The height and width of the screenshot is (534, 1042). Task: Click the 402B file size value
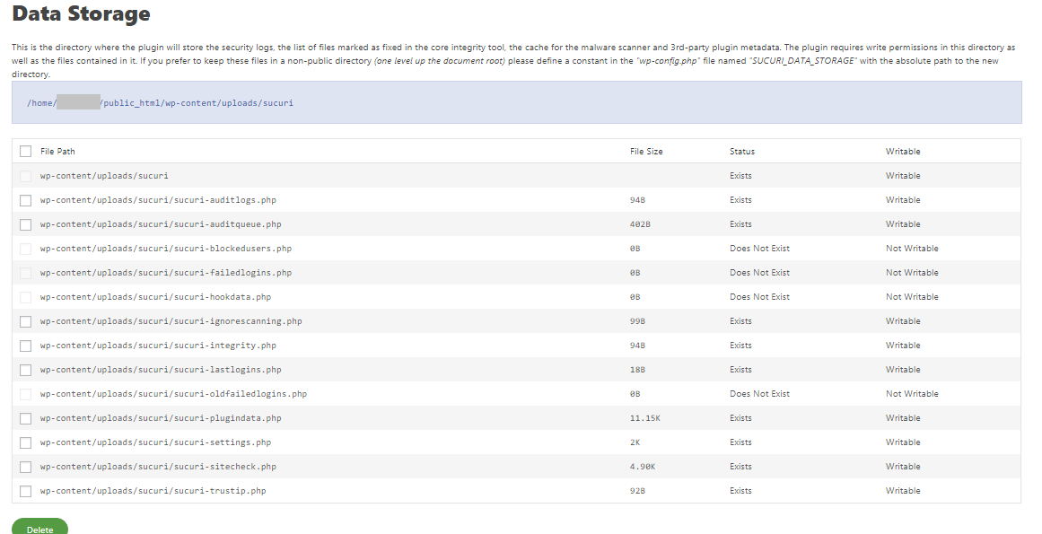tap(640, 224)
